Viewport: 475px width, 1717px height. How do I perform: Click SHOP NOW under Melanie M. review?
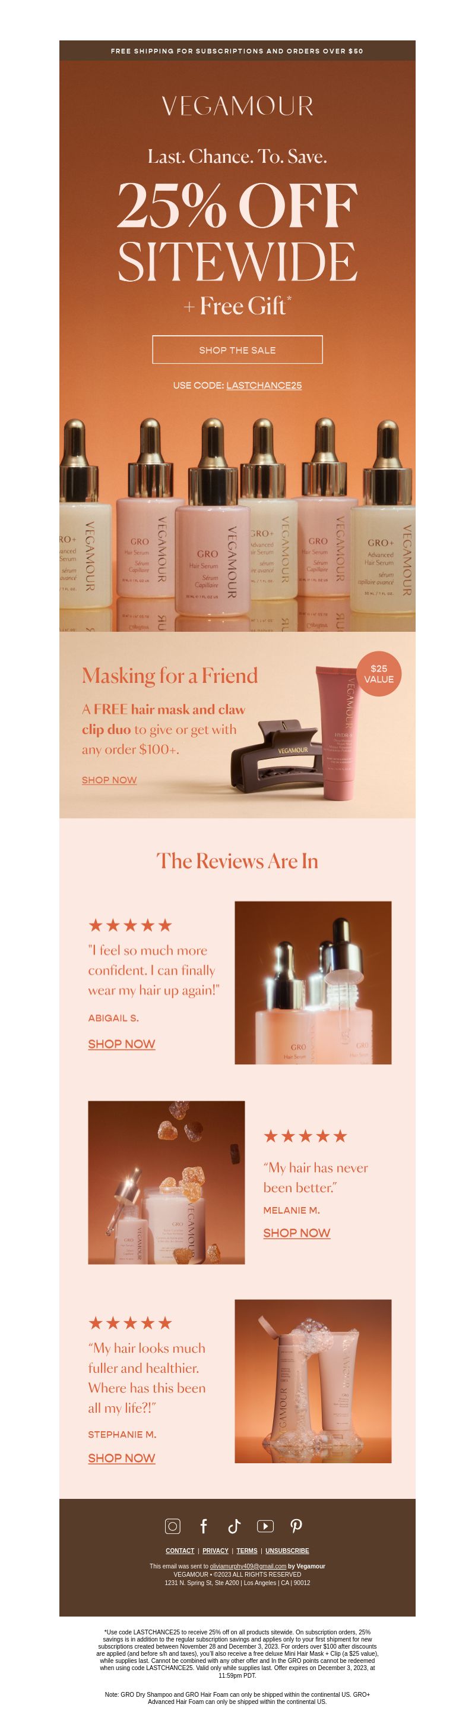296,1233
